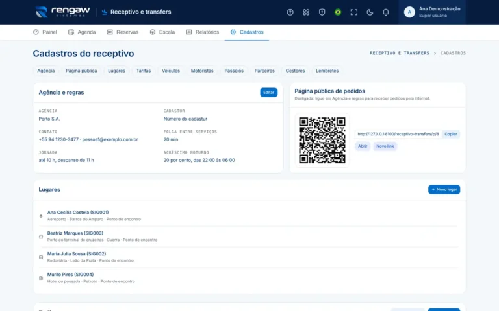
Task: Click the Abrir button
Action: point(363,146)
